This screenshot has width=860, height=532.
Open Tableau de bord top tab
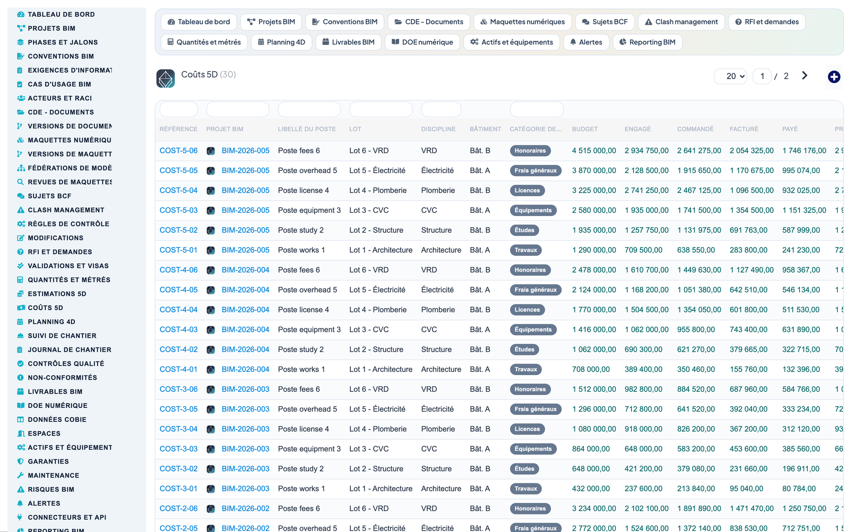click(199, 22)
